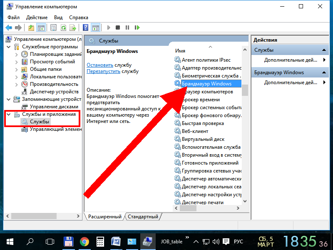Image resolution: width=333 pixels, height=250 pixels.
Task: Toggle the show/hide action pane button
Action: pyautogui.click(x=96, y=28)
